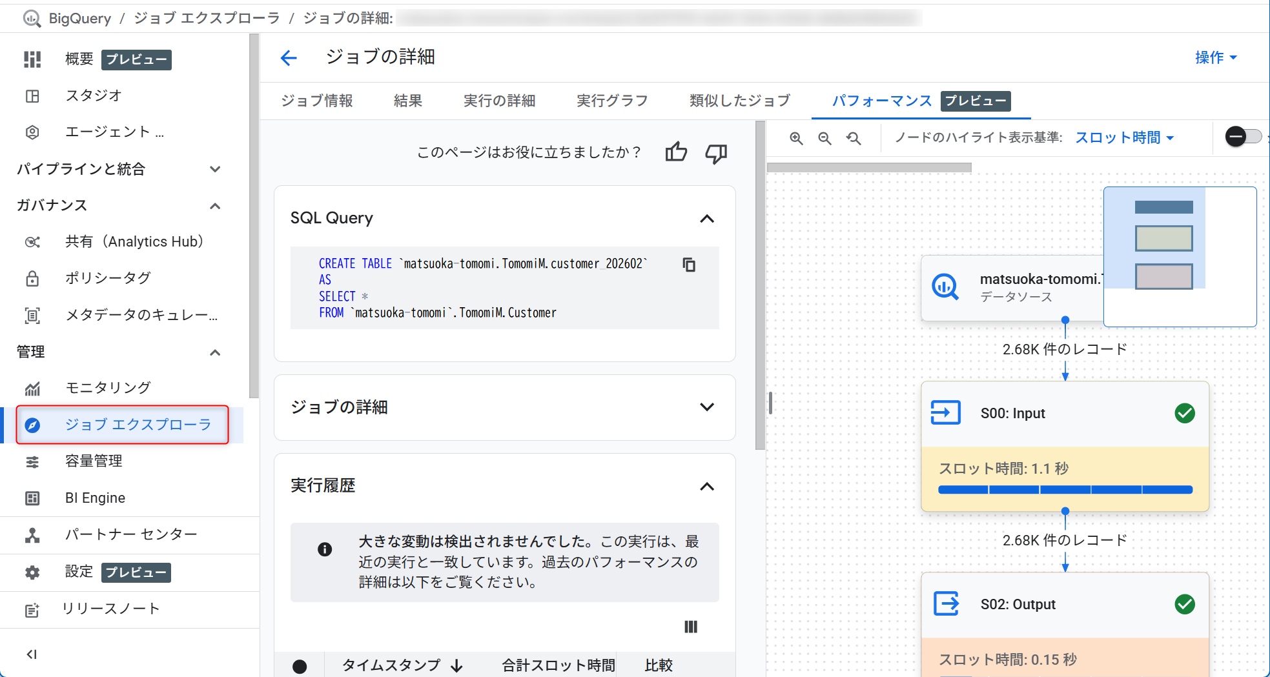1270x677 pixels.
Task: Give thumbs-down feedback on this page
Action: click(x=715, y=154)
